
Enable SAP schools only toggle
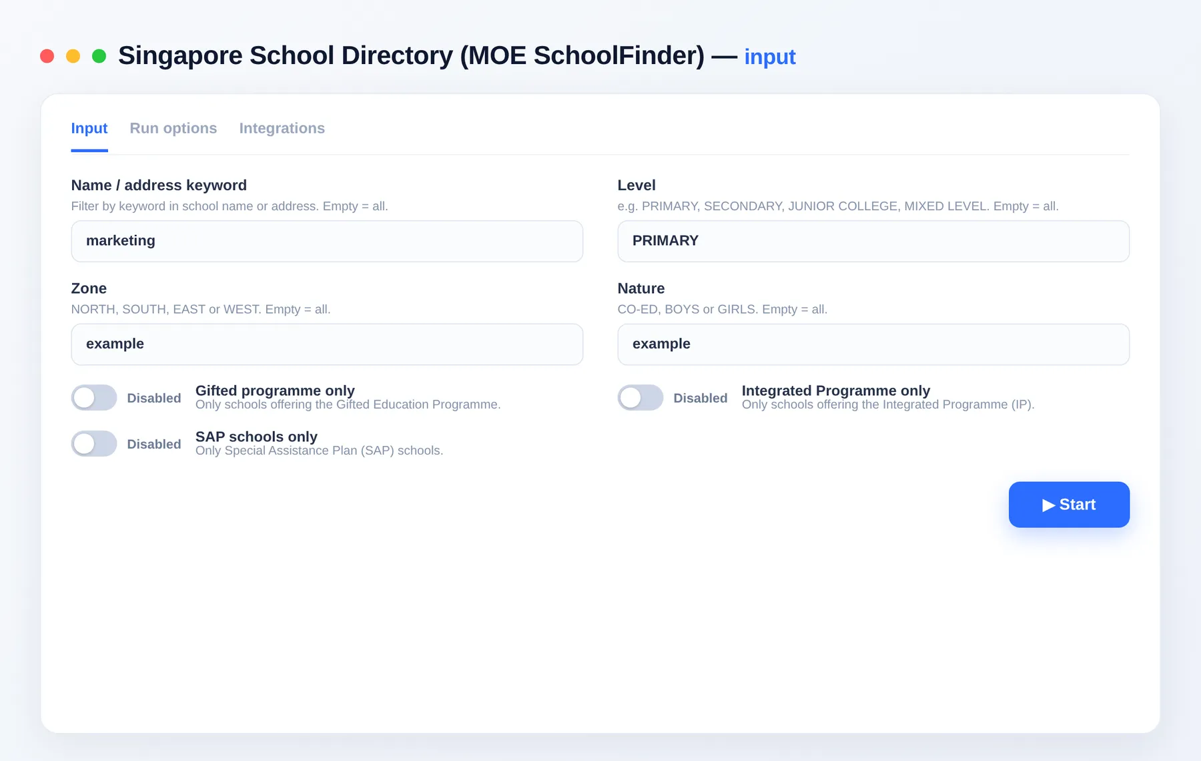(x=94, y=444)
